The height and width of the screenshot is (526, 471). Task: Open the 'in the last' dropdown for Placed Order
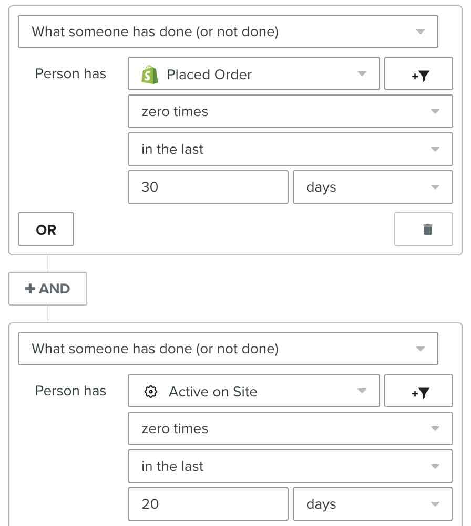(290, 149)
